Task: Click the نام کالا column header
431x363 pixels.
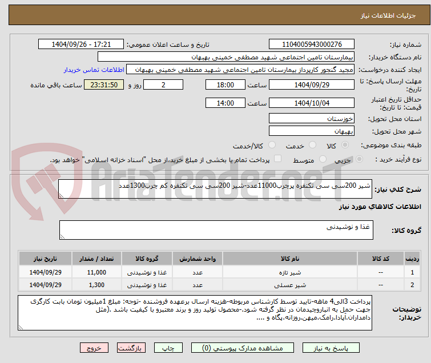Action: pyautogui.click(x=290, y=259)
